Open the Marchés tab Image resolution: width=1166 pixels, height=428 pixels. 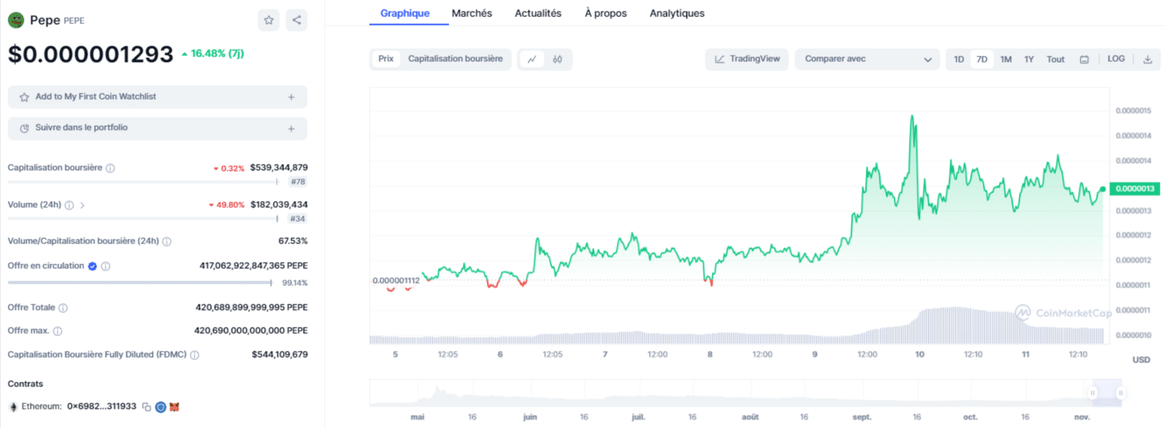coord(471,13)
